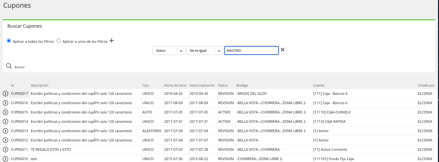Click start date 2019-04-26
Image resolution: width=439 pixels, height=162 pixels.
point(173,94)
